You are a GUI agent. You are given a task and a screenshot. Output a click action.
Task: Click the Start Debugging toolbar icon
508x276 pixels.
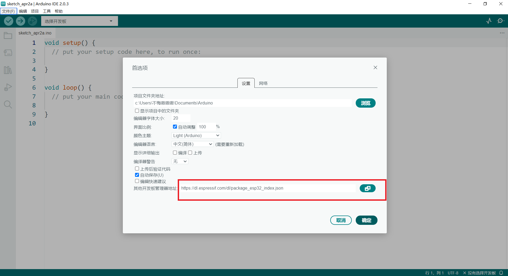pos(32,21)
